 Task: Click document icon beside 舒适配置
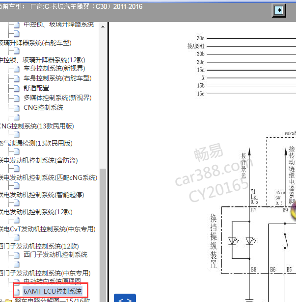coord(17,88)
